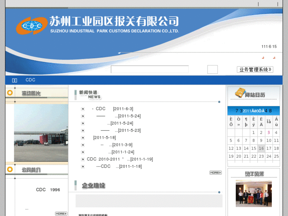This screenshot has height=216, width=288.
Task: Click arrow icon beside [2011-1-18] news
Action: [x=83, y=166]
